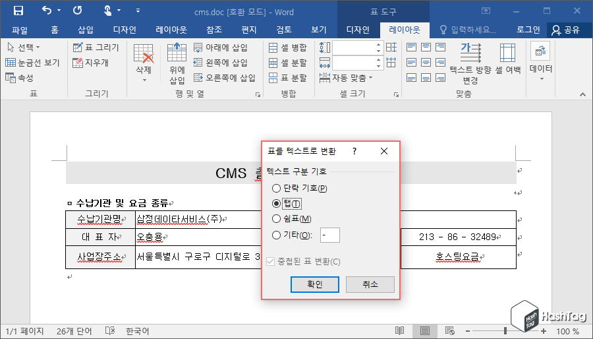
Task: Click the align top left icon
Action: [411, 47]
